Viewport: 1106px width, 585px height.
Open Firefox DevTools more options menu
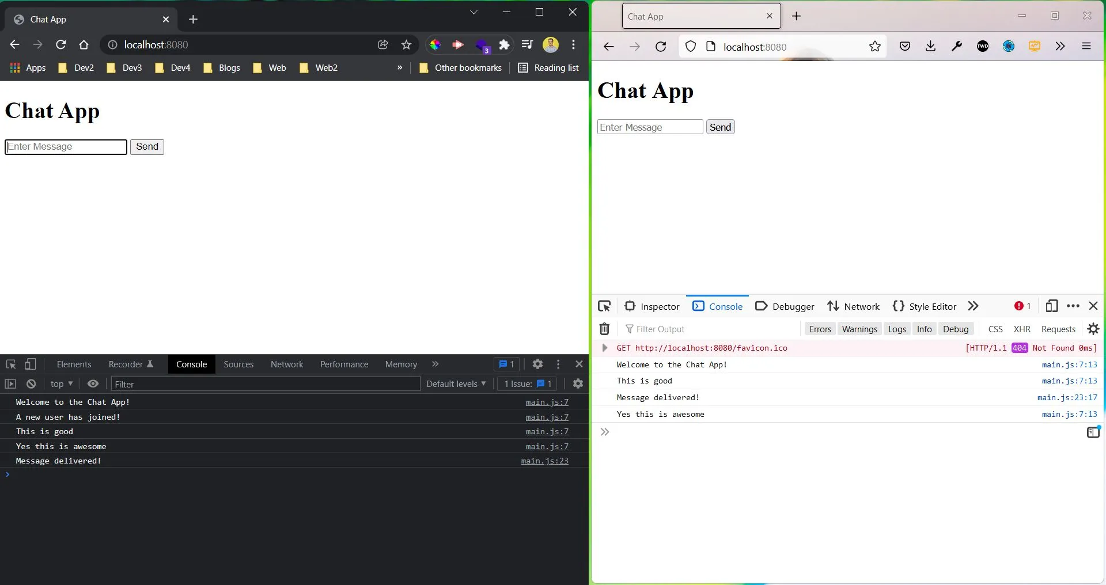coord(1073,306)
